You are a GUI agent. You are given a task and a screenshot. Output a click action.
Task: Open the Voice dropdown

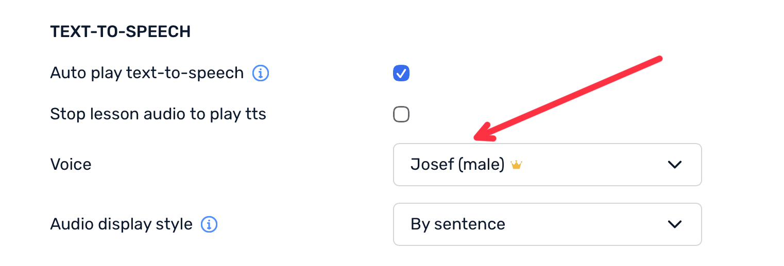(x=547, y=165)
